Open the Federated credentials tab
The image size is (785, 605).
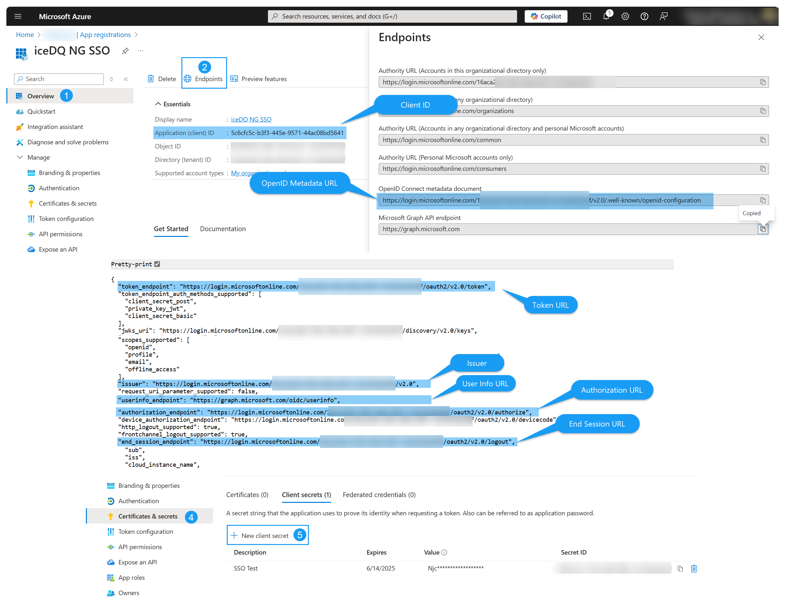point(379,495)
